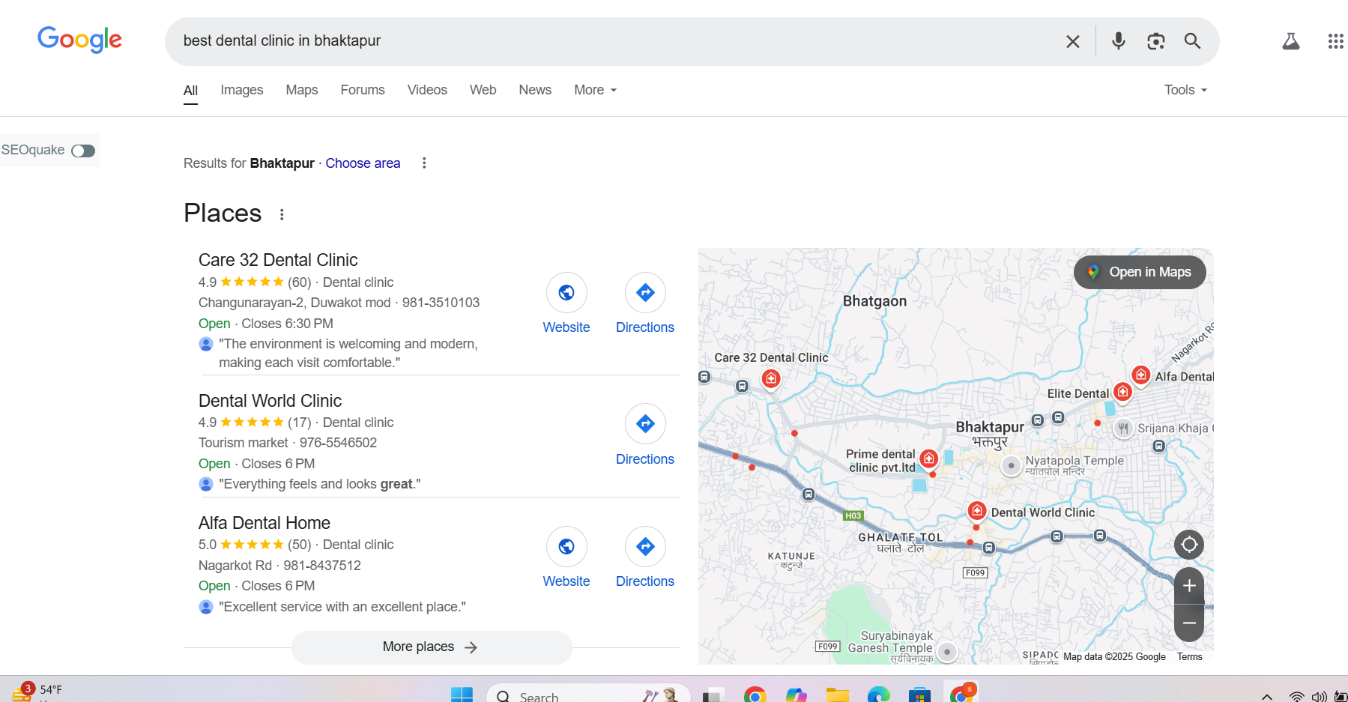Open the Google apps grid
Viewport: 1348px width, 702px height.
[1335, 41]
